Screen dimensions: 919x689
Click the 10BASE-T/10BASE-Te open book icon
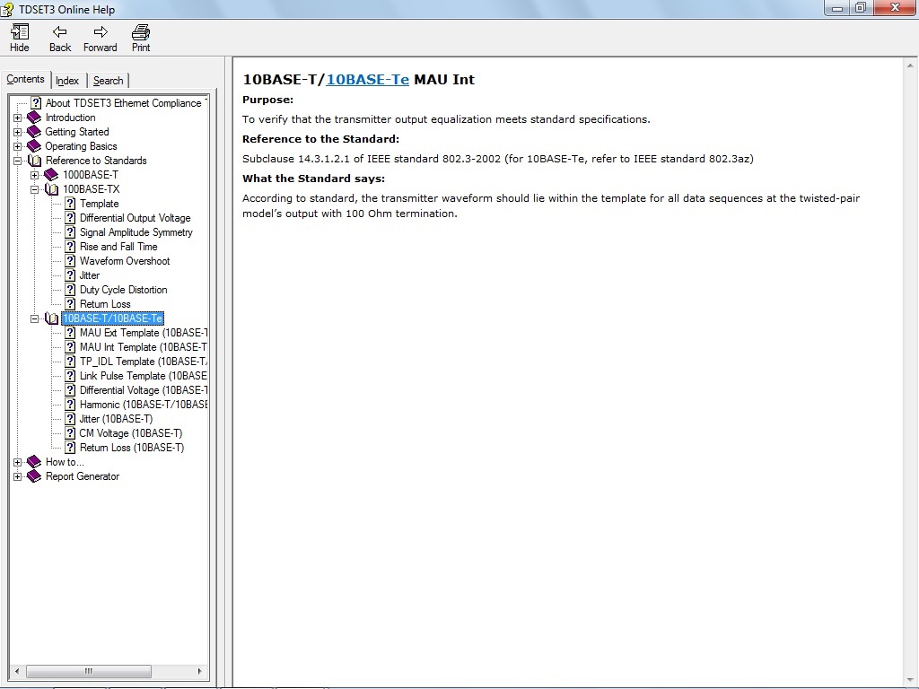tap(51, 318)
